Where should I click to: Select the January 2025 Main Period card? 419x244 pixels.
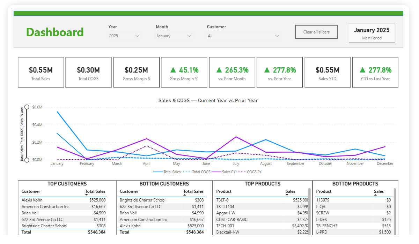372,33
